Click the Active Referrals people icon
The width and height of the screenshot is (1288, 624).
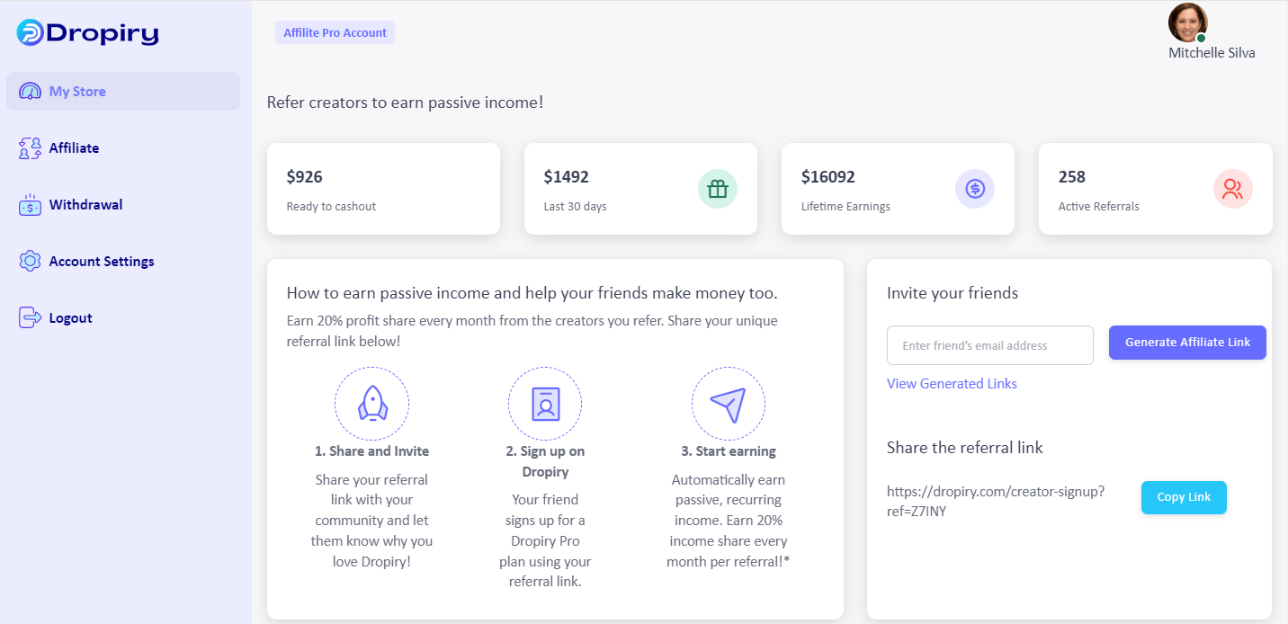click(x=1232, y=189)
